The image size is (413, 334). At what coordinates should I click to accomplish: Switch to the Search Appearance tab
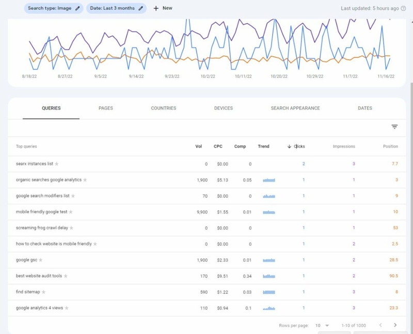tap(295, 108)
